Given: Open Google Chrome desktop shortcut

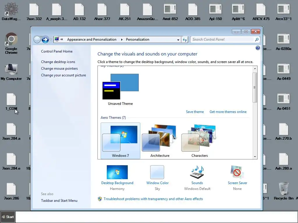Looking at the screenshot, I should [11, 43].
